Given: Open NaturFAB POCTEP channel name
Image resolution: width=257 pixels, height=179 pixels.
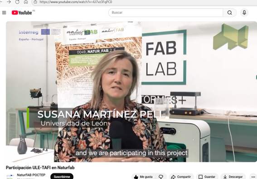Looking at the screenshot, I should (31, 175).
